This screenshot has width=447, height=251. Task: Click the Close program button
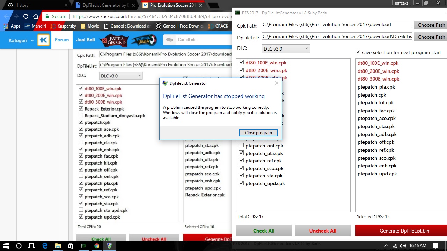258,133
